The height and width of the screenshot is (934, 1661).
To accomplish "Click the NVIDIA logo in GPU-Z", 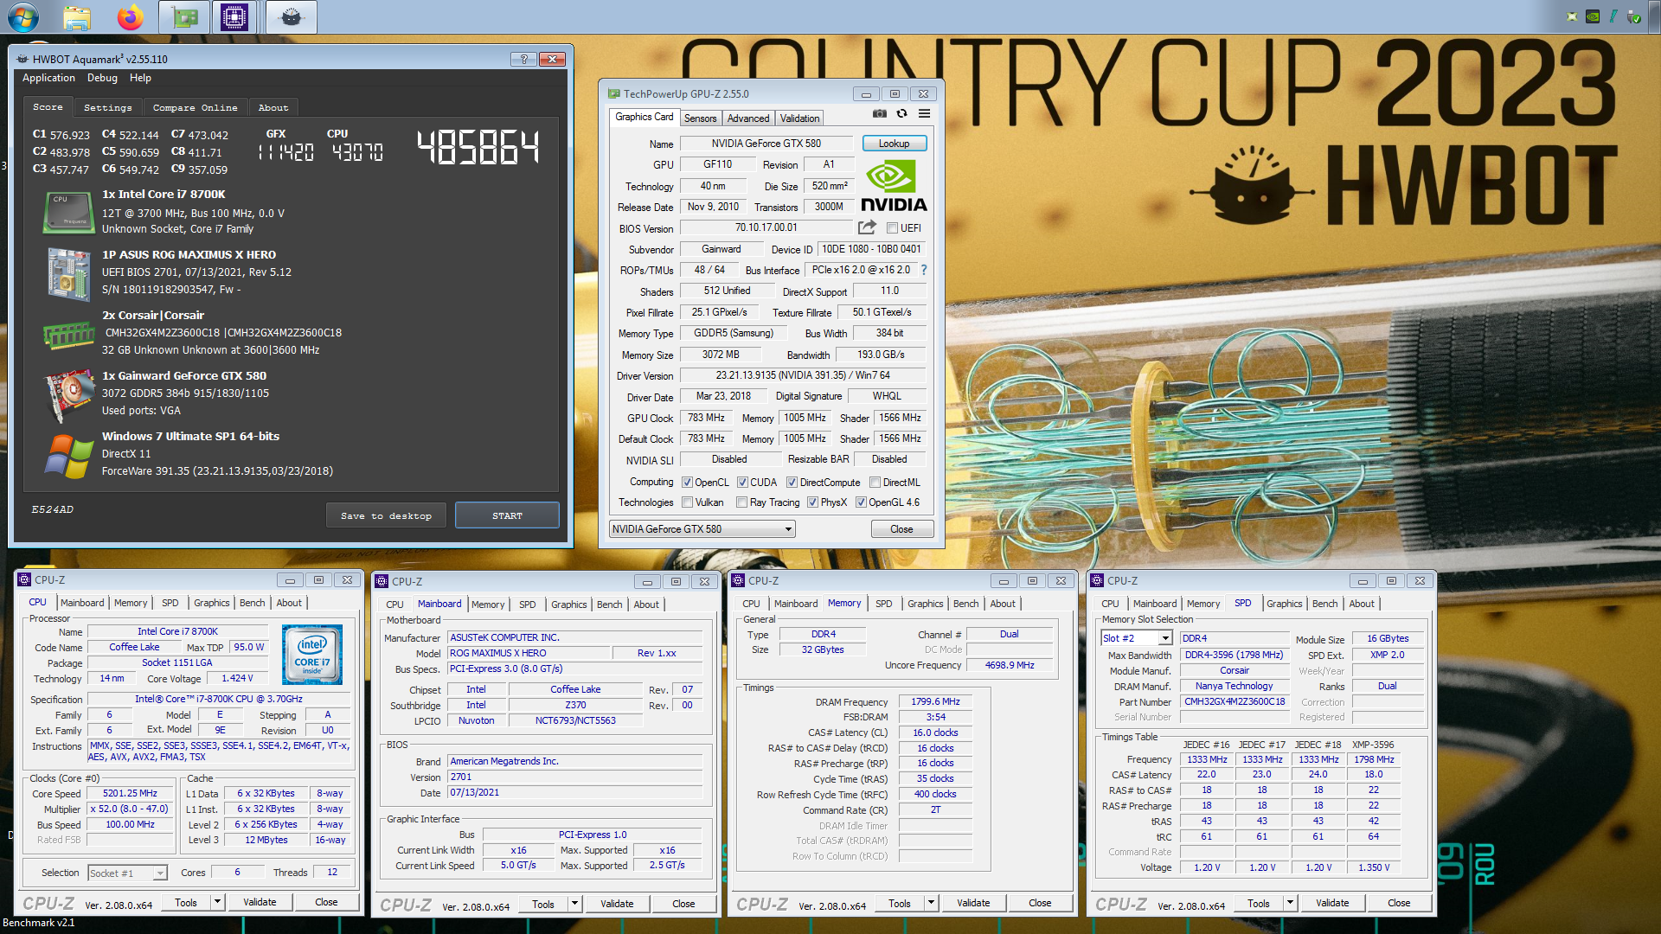I will pos(894,187).
